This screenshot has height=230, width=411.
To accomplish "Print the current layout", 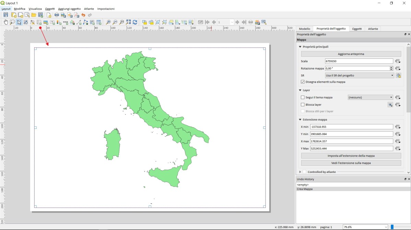I will [x=56, y=15].
